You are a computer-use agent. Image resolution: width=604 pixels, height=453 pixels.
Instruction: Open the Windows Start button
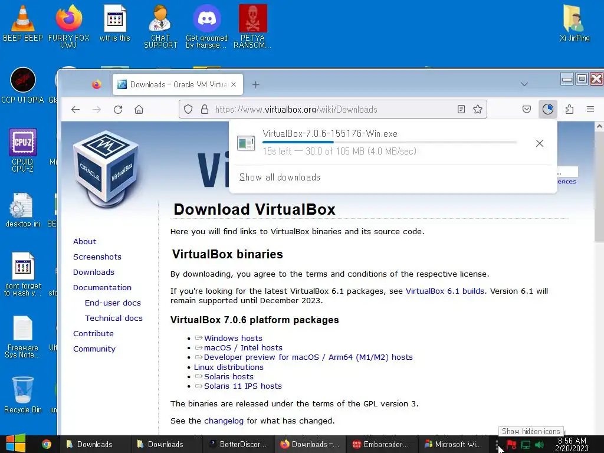pos(16,444)
